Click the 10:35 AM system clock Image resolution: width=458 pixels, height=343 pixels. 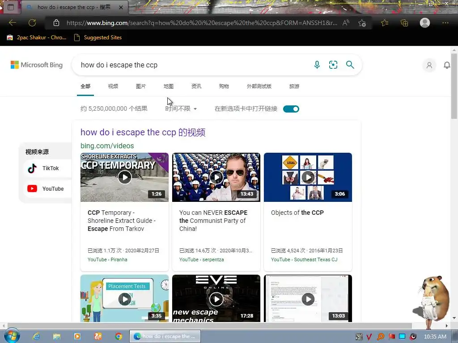[x=435, y=337]
